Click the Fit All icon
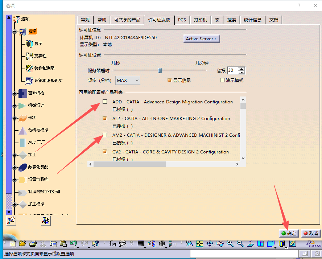 pyautogui.click(x=199, y=243)
